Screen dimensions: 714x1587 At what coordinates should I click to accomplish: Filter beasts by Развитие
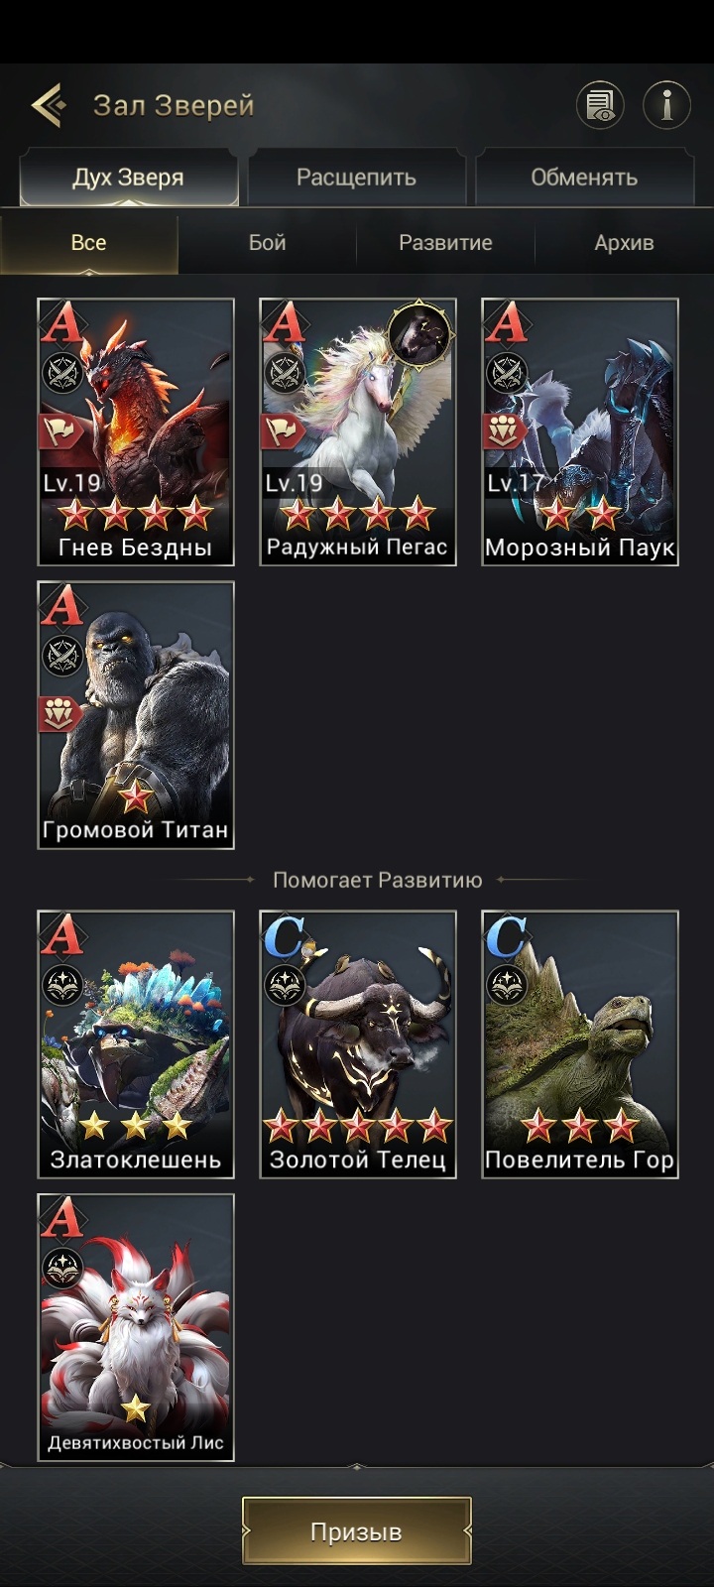pos(445,243)
